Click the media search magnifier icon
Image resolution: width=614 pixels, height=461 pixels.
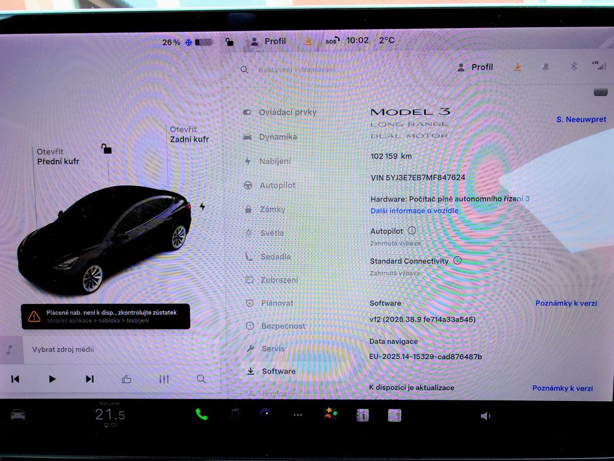click(x=201, y=379)
